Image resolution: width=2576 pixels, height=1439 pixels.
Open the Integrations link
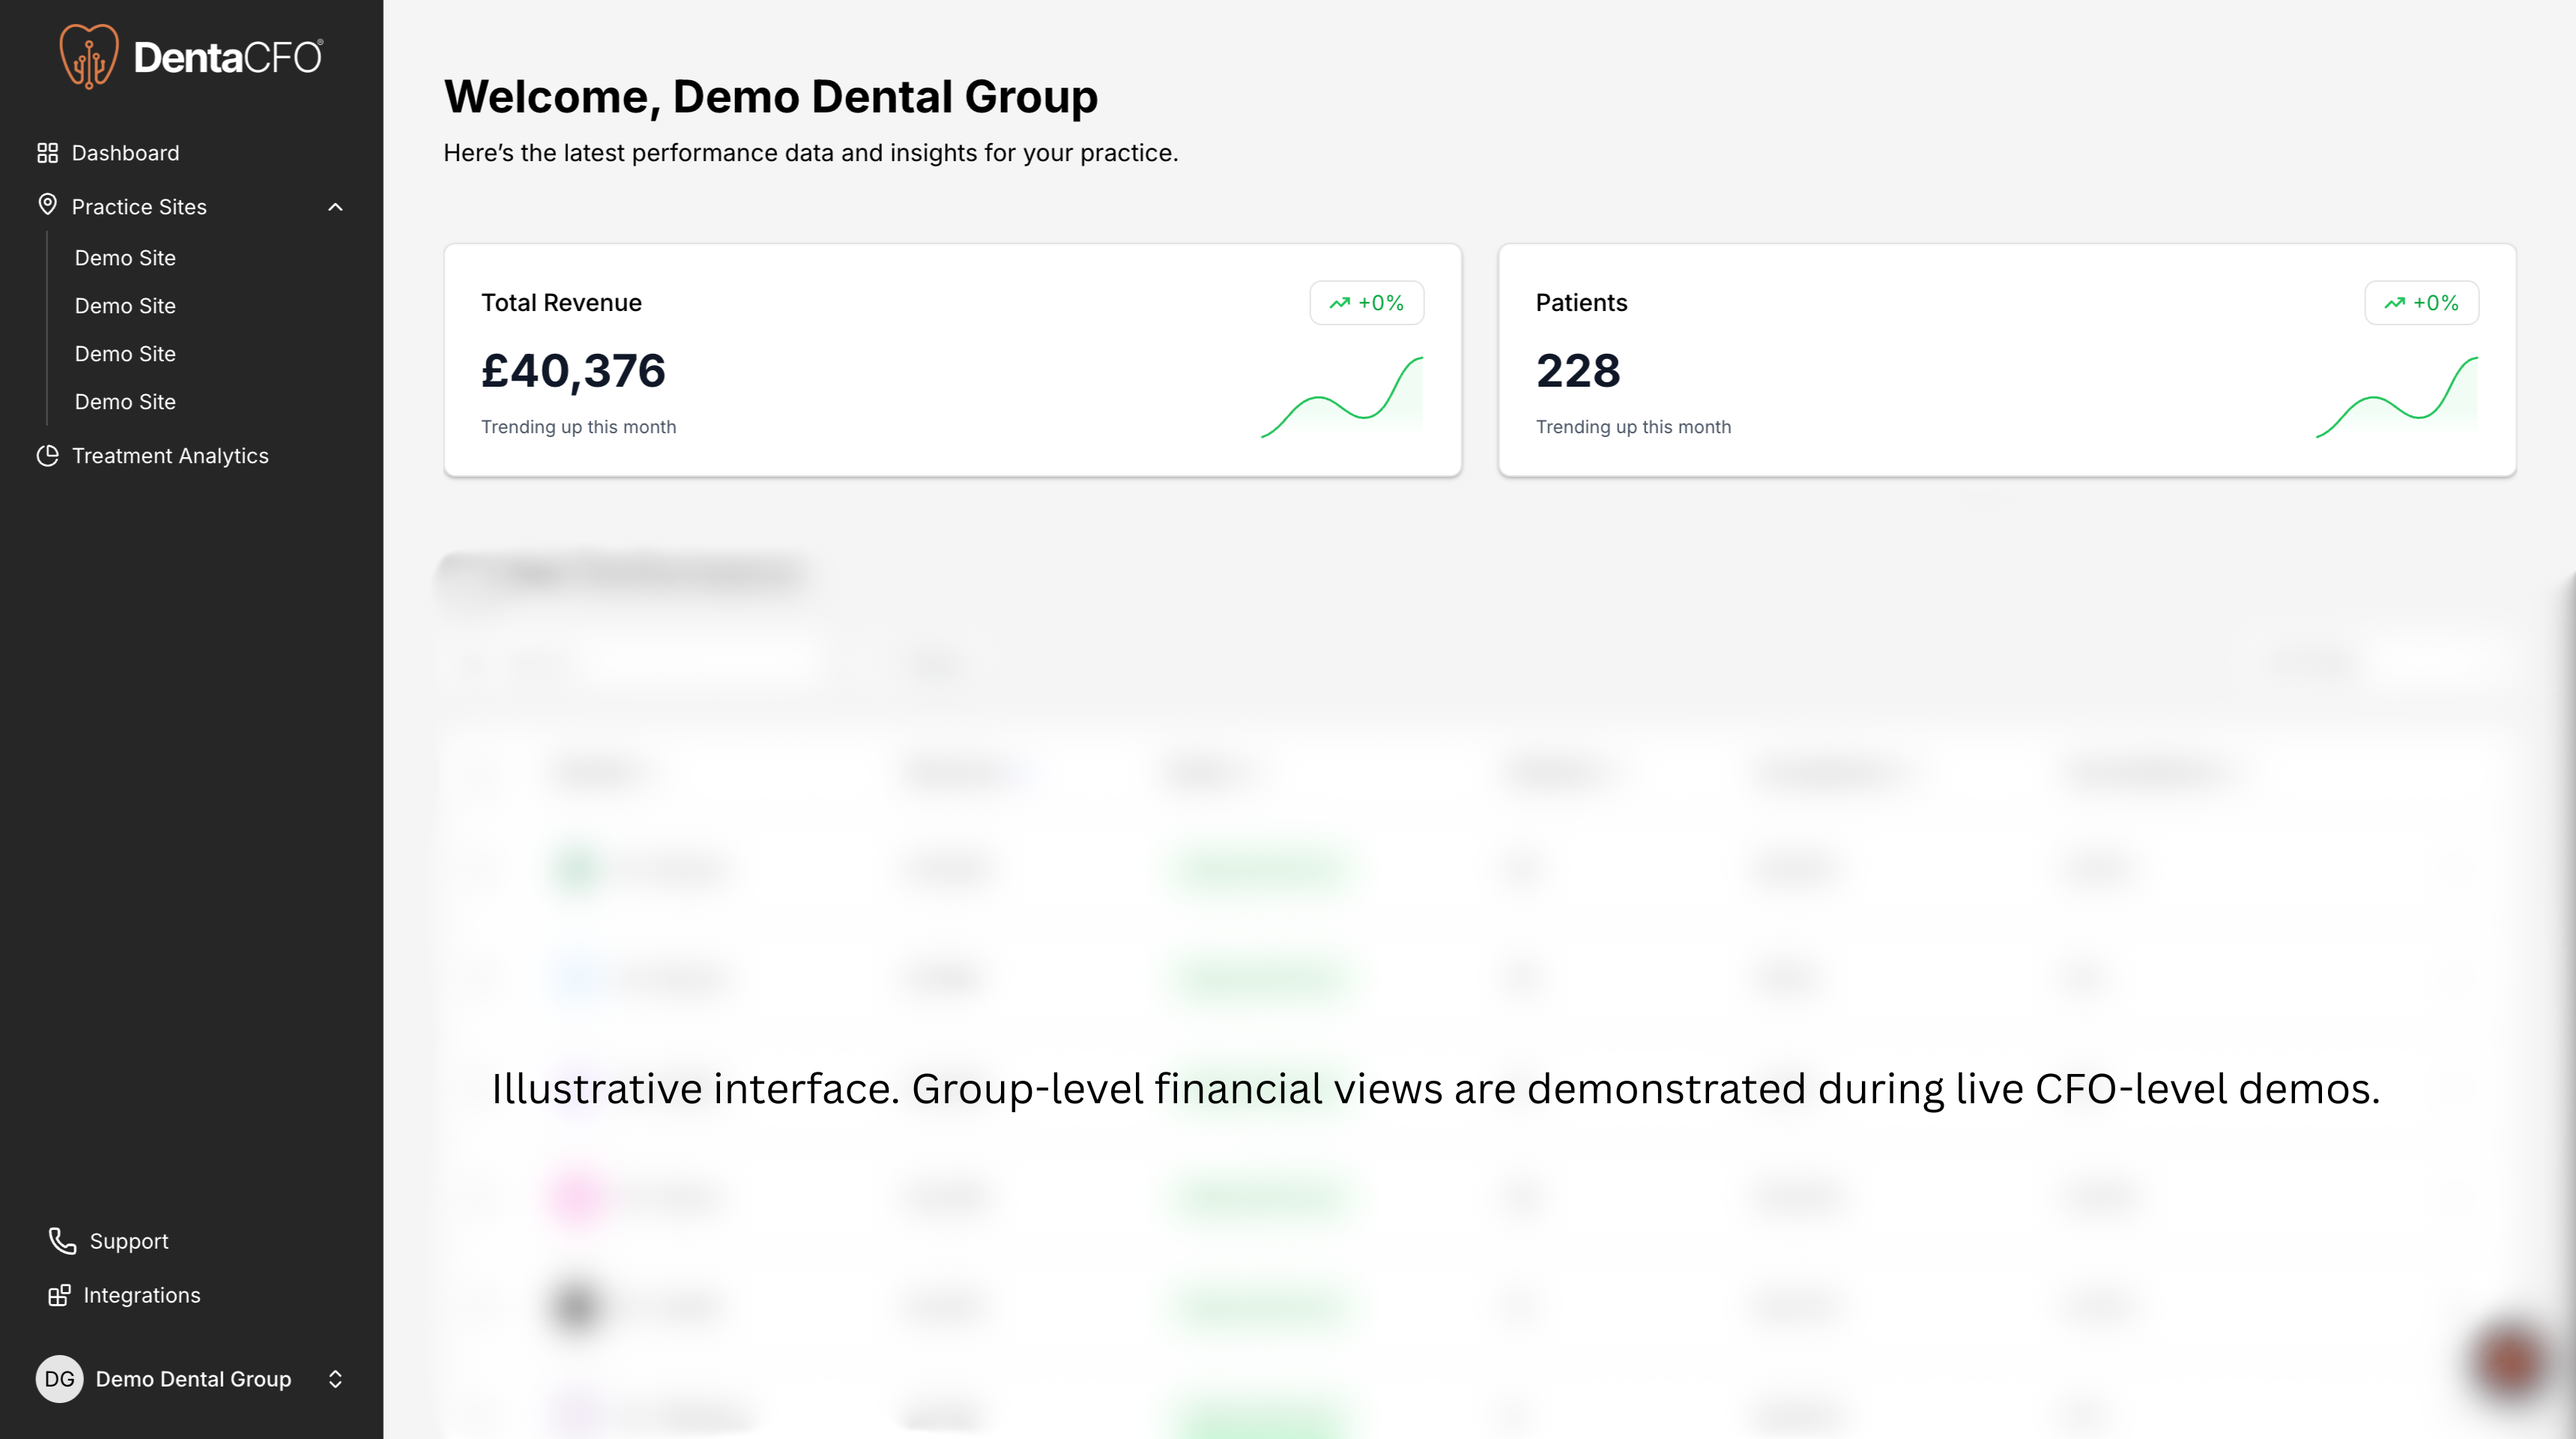(142, 1295)
